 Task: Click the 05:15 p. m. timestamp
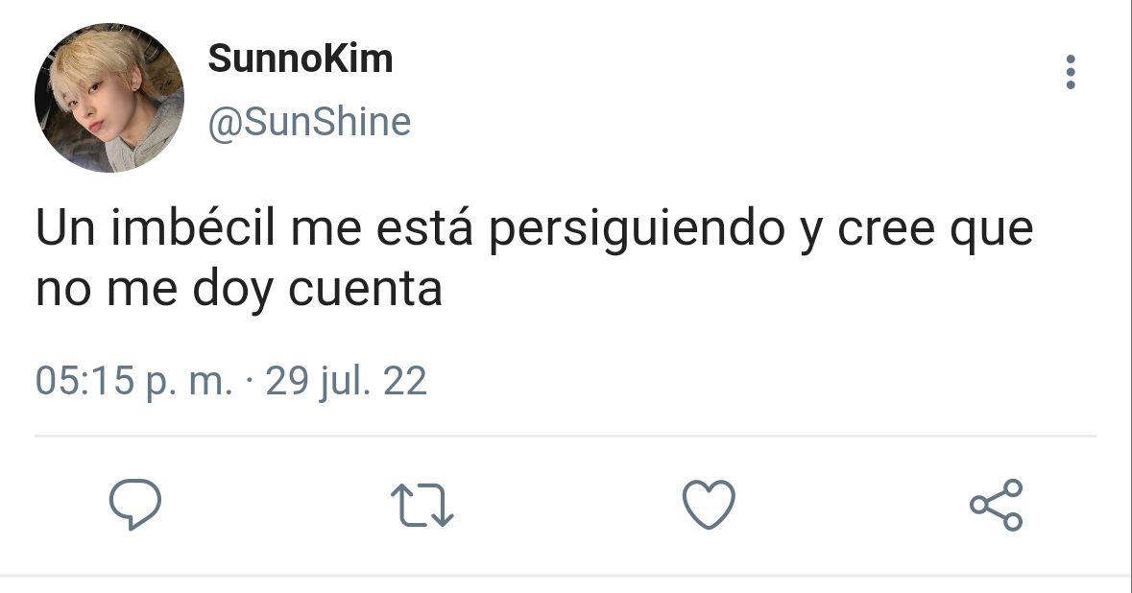click(134, 381)
